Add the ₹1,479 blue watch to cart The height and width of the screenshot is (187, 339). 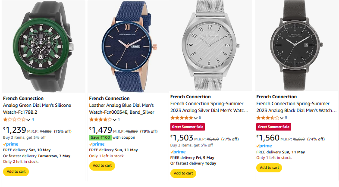point(102,165)
